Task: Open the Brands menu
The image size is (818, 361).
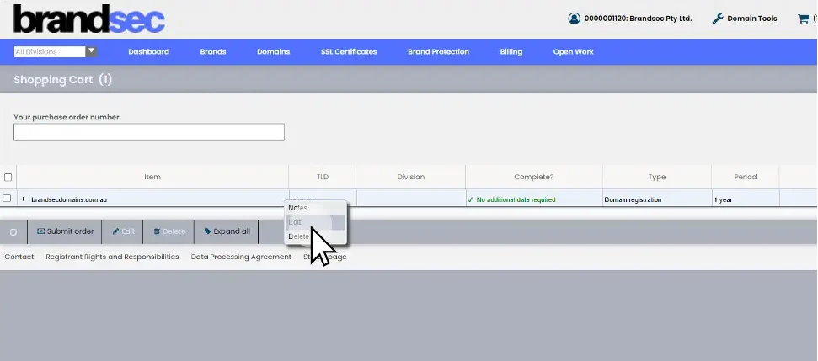Action: coord(213,51)
